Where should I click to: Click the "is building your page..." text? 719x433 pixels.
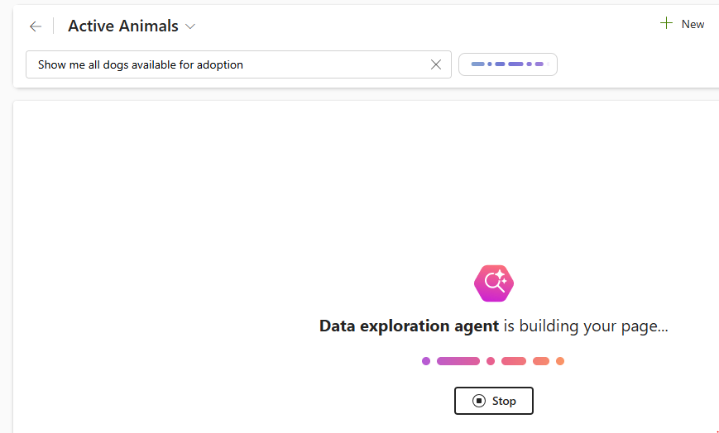586,326
